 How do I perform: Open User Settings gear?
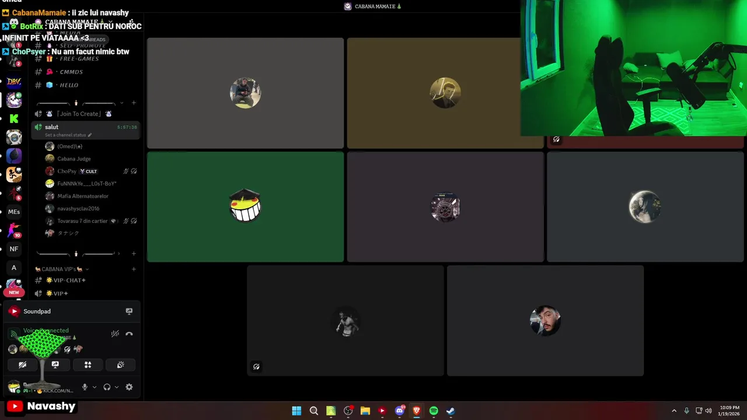click(x=129, y=387)
